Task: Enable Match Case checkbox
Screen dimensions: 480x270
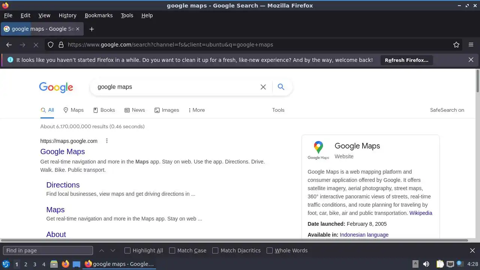Action: click(x=172, y=250)
